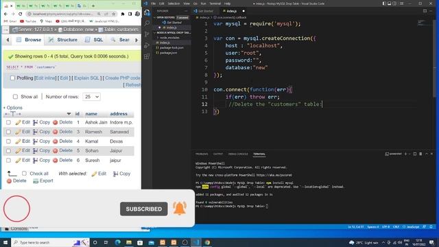Click the pencil Edit icon for Ashok Jain row

(x=19, y=122)
